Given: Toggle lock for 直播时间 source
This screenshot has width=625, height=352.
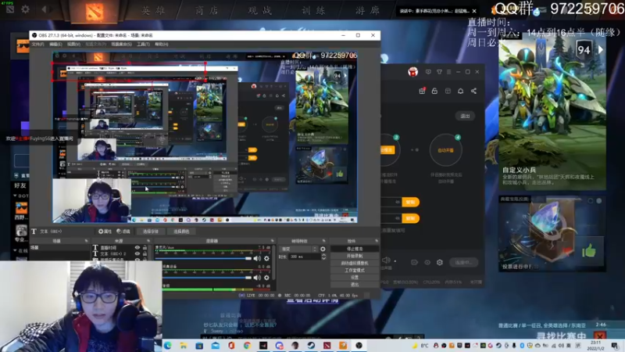Looking at the screenshot, I should [145, 248].
